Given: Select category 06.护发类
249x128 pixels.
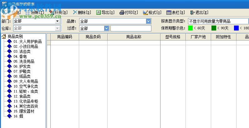Looking at the screenshot, I should 22,67.
